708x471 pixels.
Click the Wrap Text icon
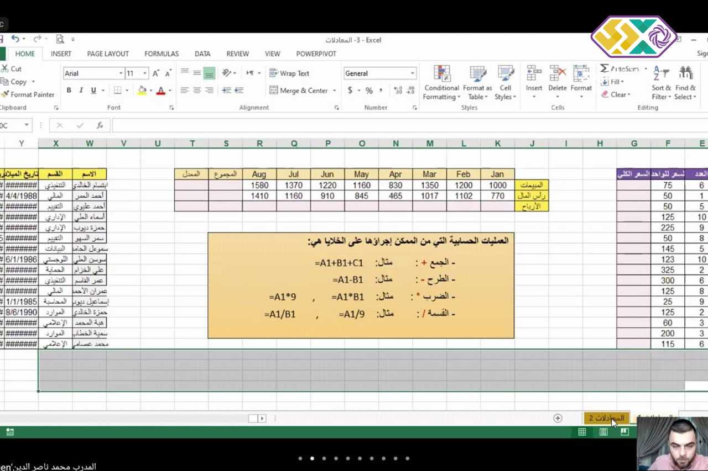(273, 73)
